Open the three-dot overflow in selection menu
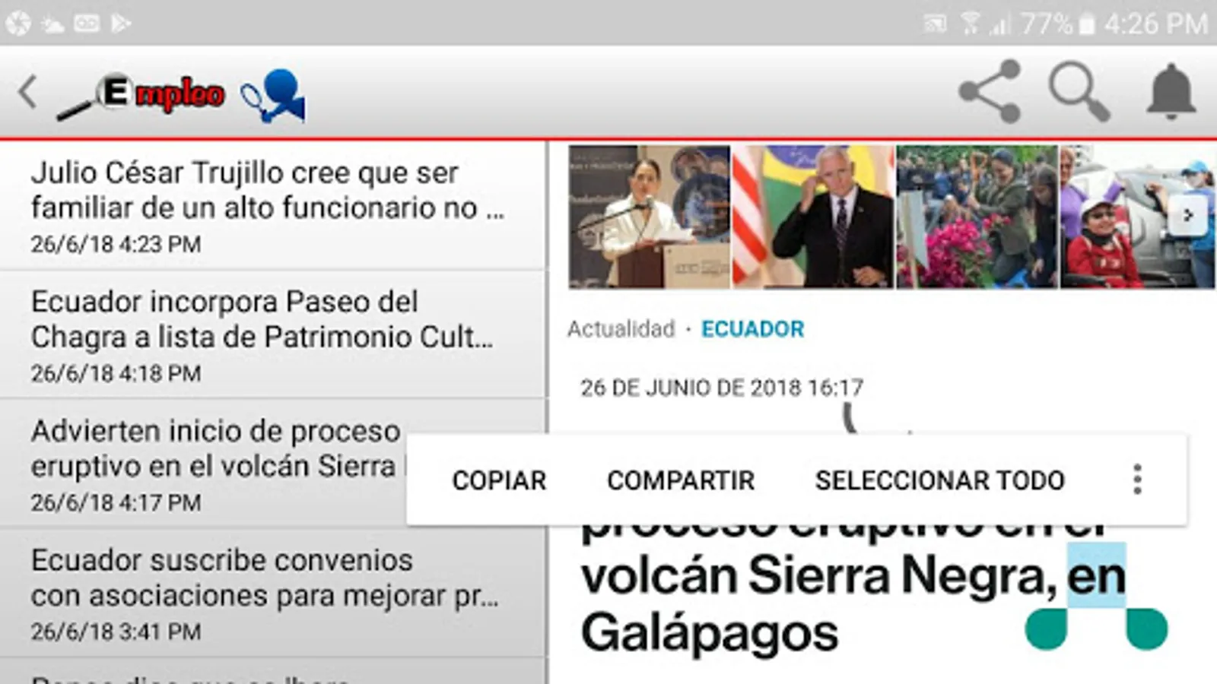Image resolution: width=1217 pixels, height=684 pixels. click(1137, 480)
